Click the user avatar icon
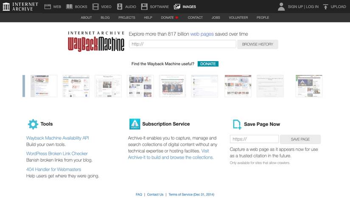 pos(281,7)
